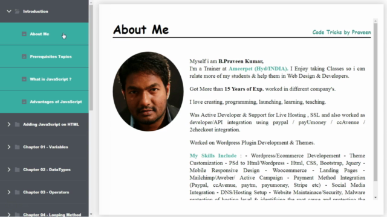387x217 pixels.
Task: Click the What is JavaScript page icon
Action: (24, 79)
